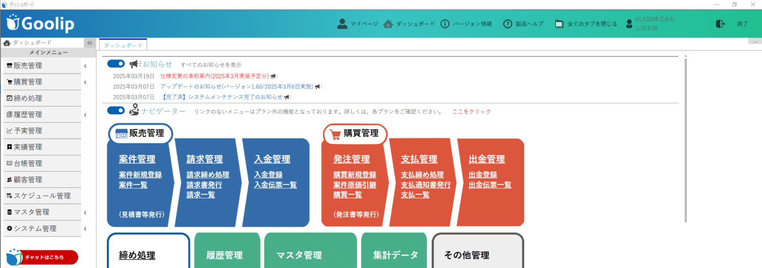Expand 履歴管理 submenu chevron
The width and height of the screenshot is (762, 268).
point(85,115)
